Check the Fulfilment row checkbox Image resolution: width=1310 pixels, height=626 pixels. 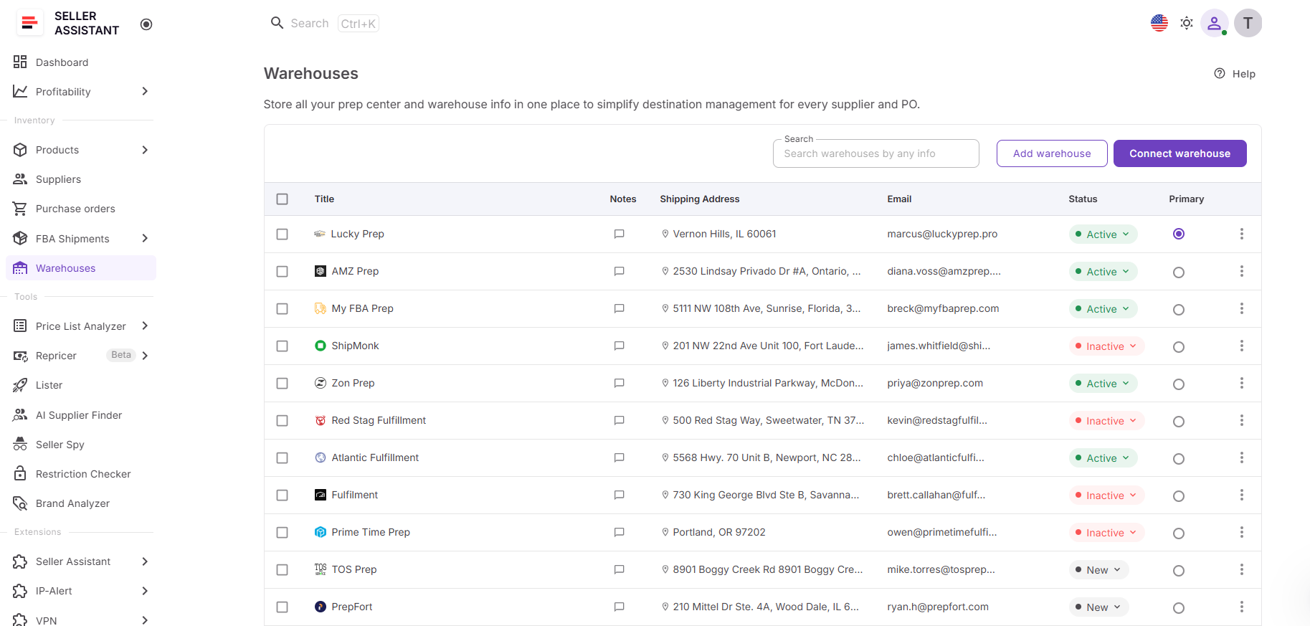point(283,495)
